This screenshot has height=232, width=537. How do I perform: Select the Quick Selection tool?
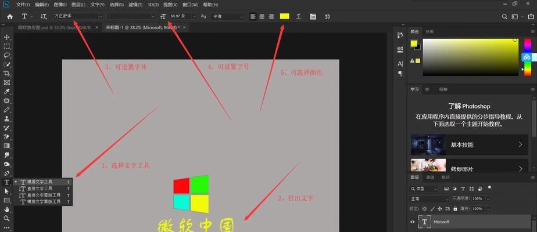point(6,64)
